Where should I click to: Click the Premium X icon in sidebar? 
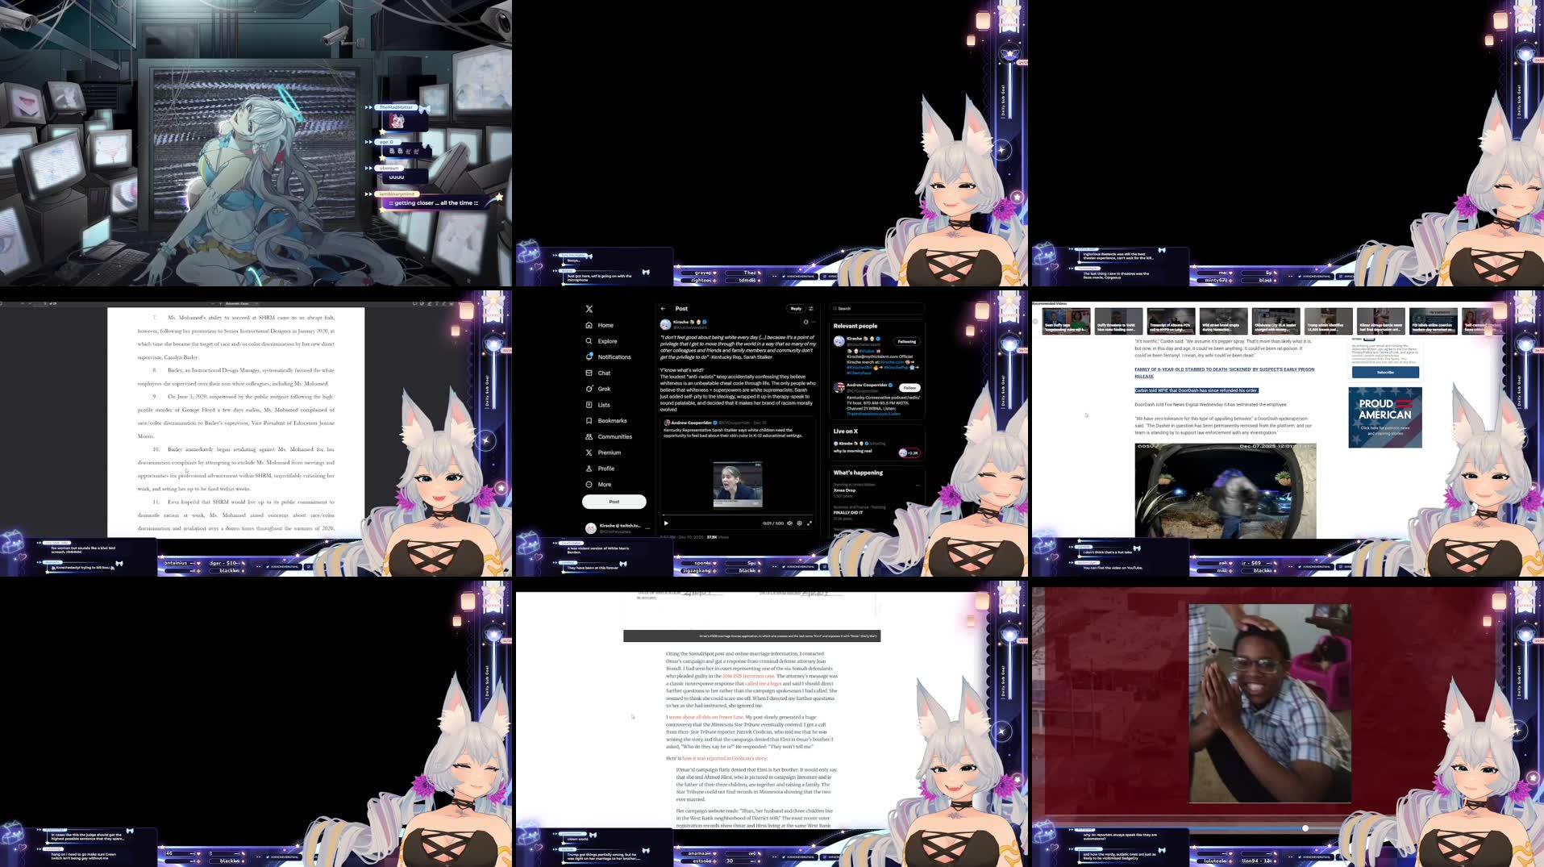(588, 452)
